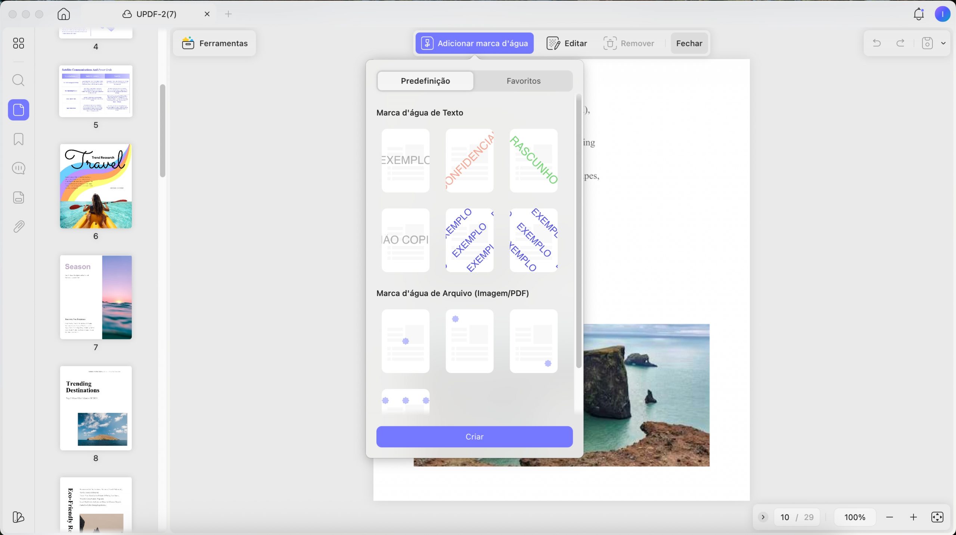This screenshot has width=956, height=535.
Task: Select the horizontal EXEMPLO text watermark preset
Action: coord(406,161)
